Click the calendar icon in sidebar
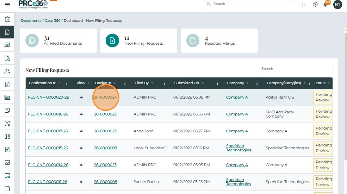This screenshot has height=194, width=347. (x=7, y=188)
